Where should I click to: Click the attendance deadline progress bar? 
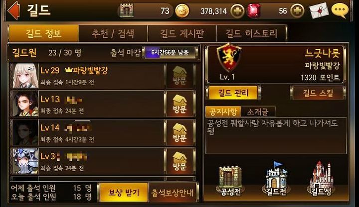170,53
